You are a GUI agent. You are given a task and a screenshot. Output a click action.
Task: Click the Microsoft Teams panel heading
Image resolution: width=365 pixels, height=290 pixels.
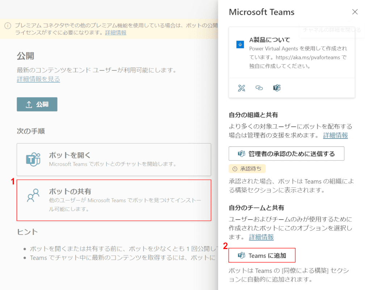click(262, 12)
